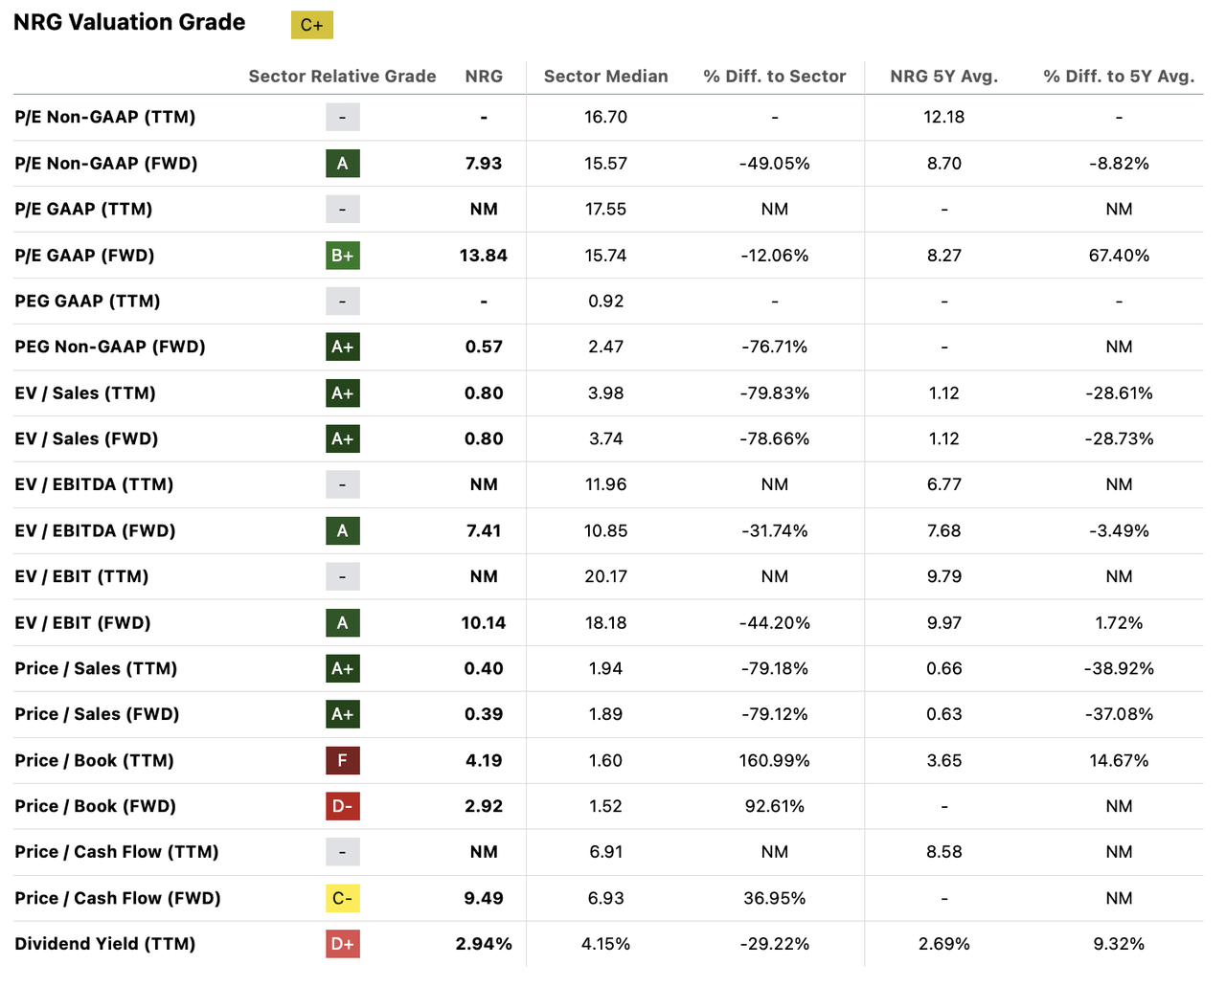Open the PEG Non-GAAP (FWD) metric
This screenshot has width=1226, height=987.
(110, 347)
